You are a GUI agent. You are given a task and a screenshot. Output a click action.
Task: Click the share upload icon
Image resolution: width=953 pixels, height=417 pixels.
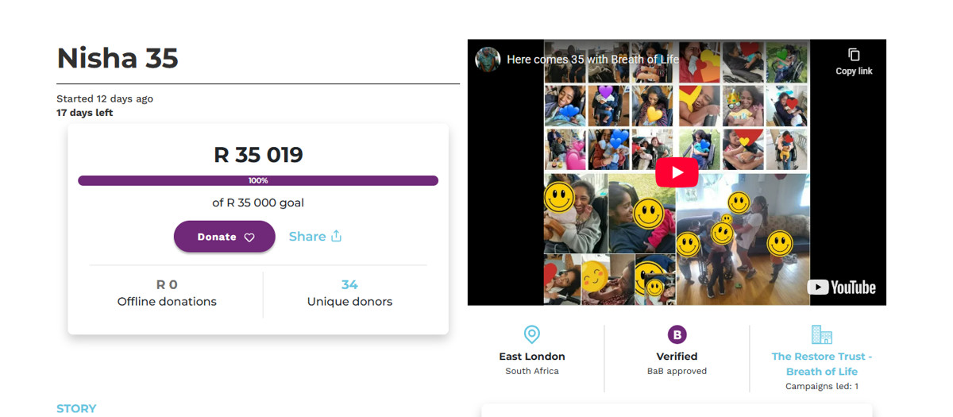pyautogui.click(x=336, y=236)
